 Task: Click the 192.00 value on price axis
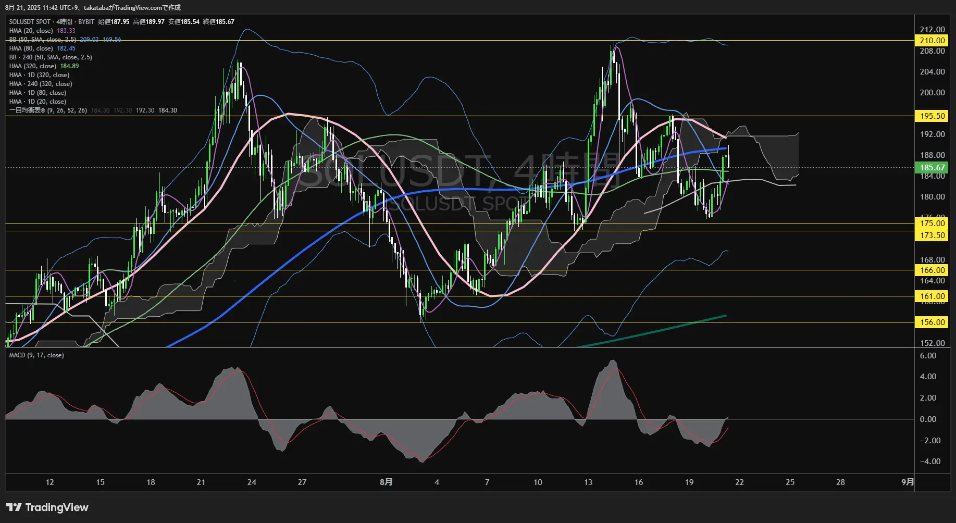(x=932, y=134)
